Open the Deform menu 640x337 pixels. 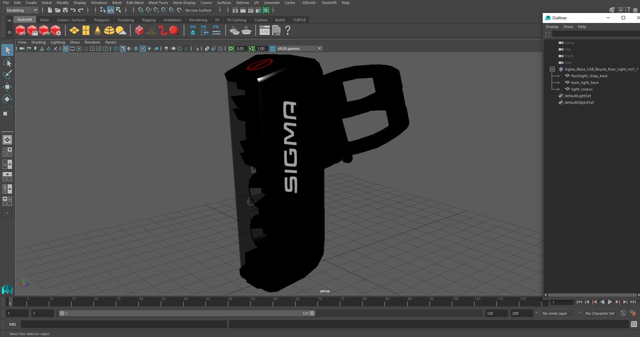pos(242,3)
